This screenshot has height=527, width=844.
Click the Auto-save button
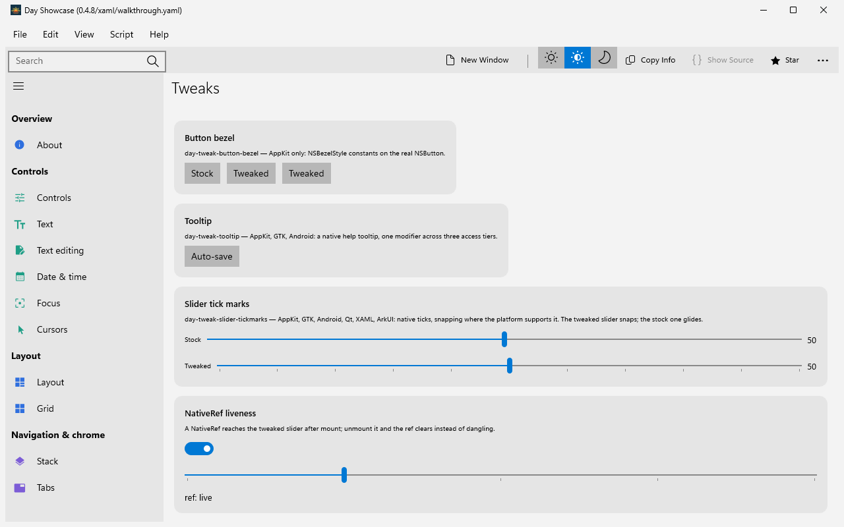[x=212, y=256]
